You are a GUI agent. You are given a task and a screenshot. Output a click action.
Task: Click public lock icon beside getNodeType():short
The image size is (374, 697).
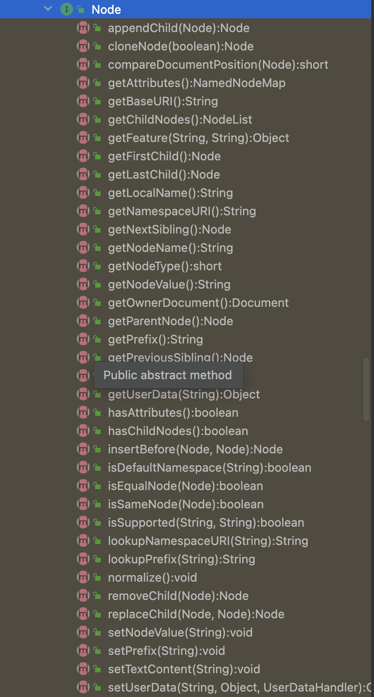tap(97, 266)
